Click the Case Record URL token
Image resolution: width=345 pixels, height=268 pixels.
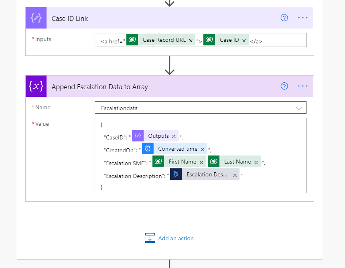[164, 40]
